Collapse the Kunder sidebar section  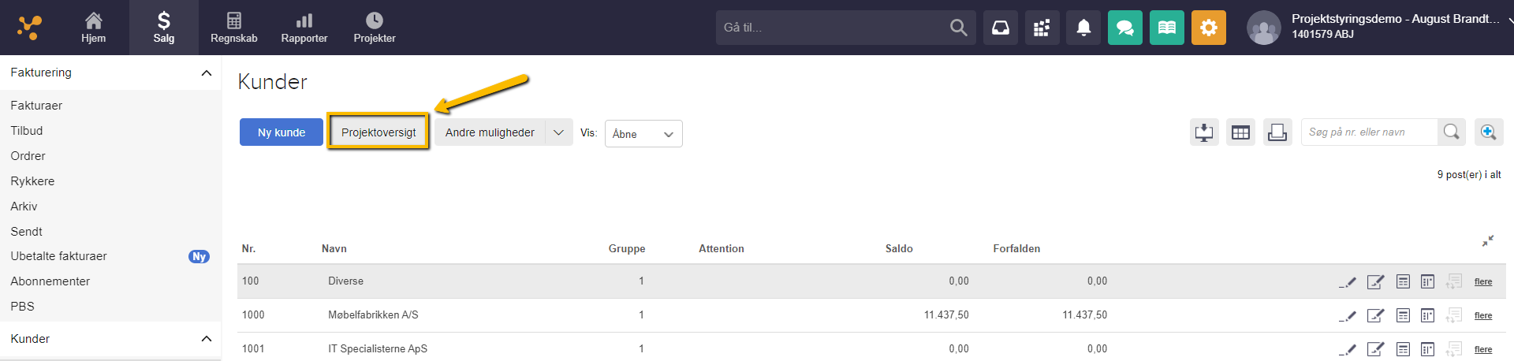[206, 339]
